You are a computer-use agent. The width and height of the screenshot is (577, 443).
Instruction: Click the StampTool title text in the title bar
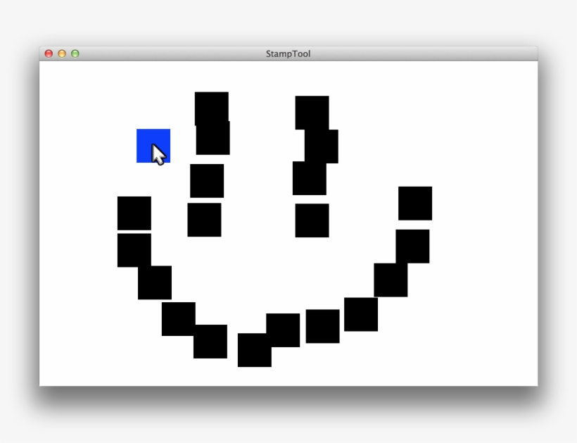pyautogui.click(x=288, y=54)
